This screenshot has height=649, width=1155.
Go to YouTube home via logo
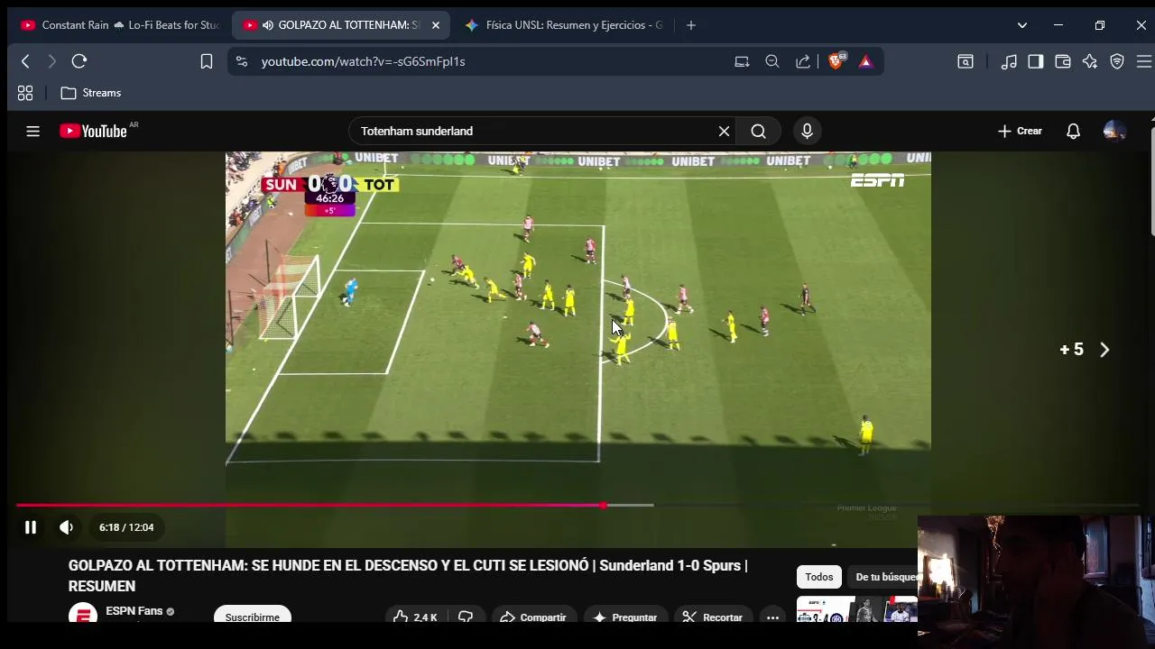pyautogui.click(x=94, y=131)
